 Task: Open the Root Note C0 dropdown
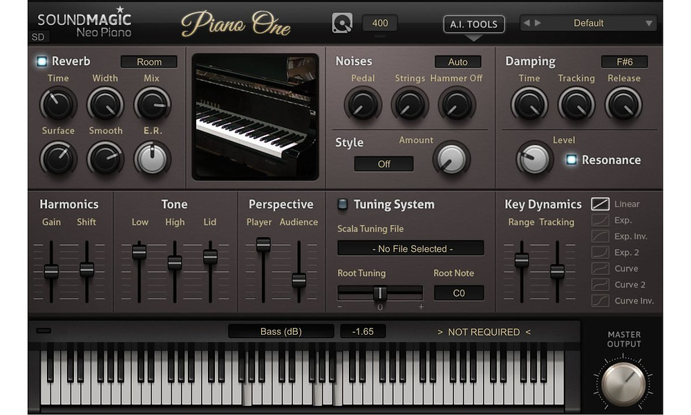pos(459,293)
